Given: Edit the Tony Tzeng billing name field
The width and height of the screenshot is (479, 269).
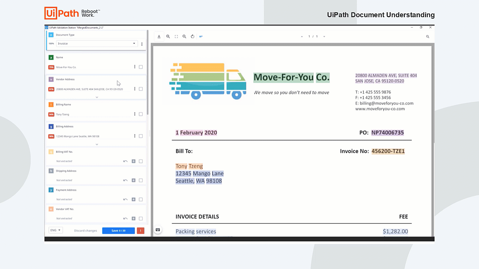Looking at the screenshot, I should 93,114.
